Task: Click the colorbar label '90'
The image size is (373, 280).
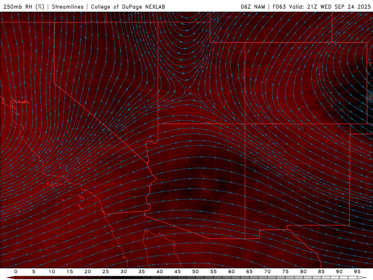Action: (339, 272)
